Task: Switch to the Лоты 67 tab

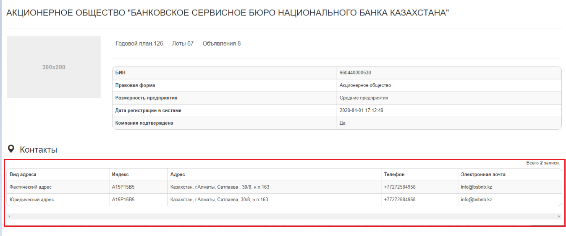Action: [183, 44]
